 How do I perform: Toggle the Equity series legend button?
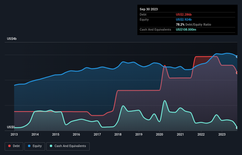pos(35,146)
